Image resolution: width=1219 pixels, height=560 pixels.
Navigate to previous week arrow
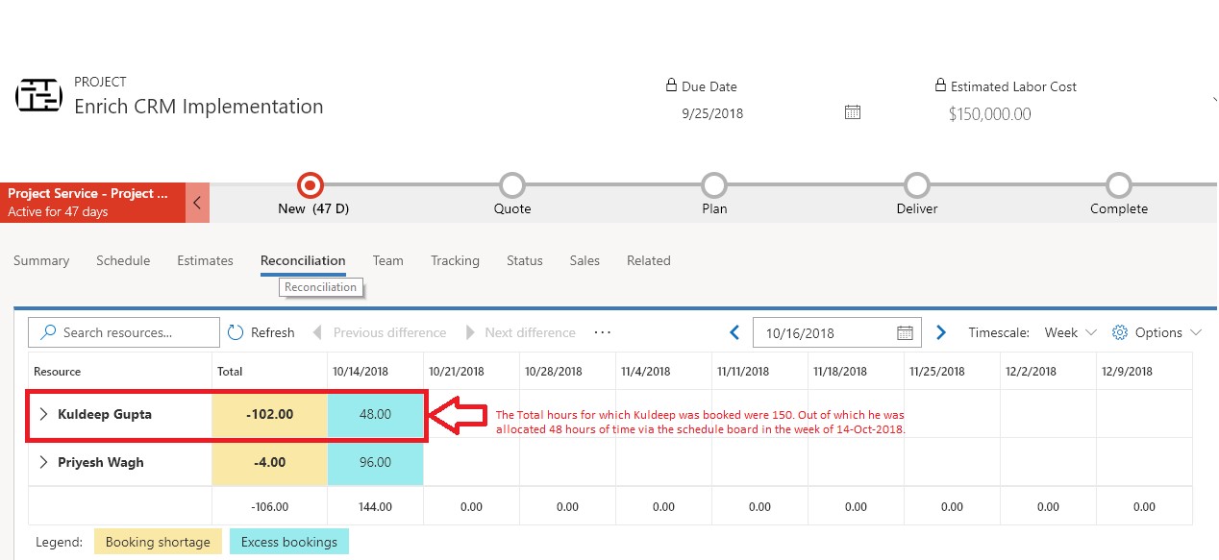tap(734, 332)
